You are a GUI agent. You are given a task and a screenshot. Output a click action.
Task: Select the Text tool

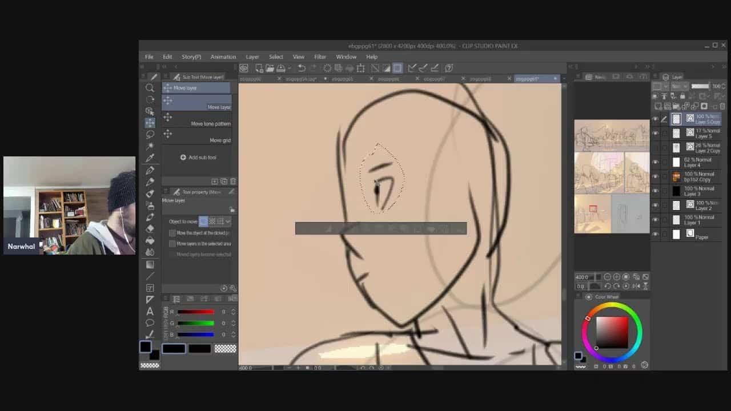coord(150,311)
